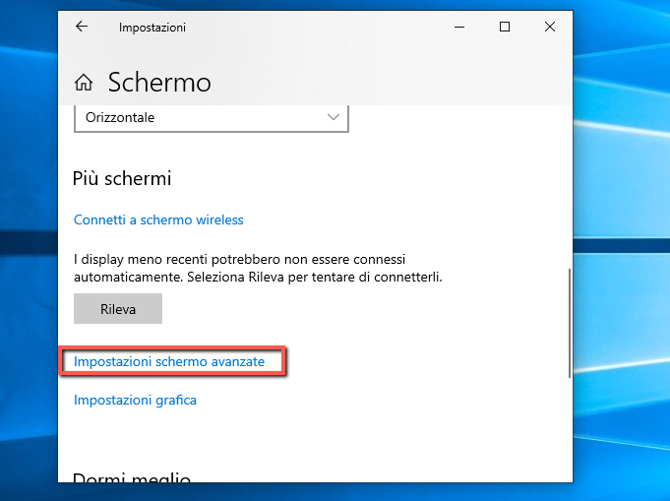Close the Impostazioni window
Screen dimensions: 670x501
tap(549, 28)
